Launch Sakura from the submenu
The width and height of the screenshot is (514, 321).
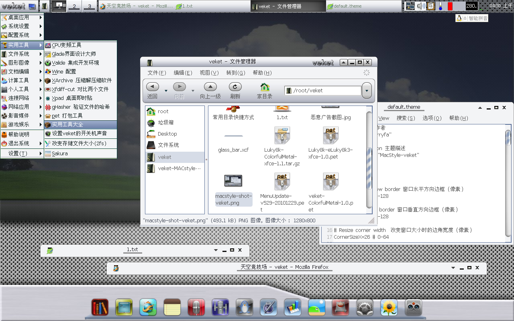point(80,153)
